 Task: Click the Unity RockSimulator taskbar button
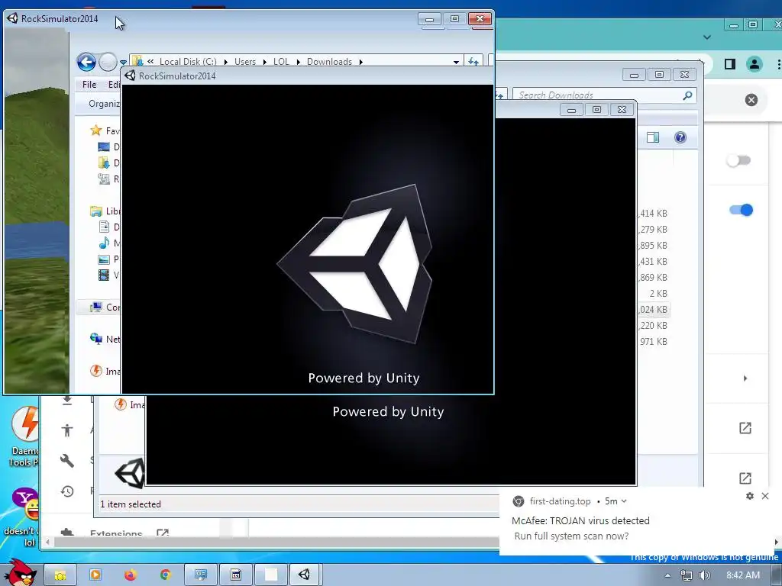click(x=304, y=575)
